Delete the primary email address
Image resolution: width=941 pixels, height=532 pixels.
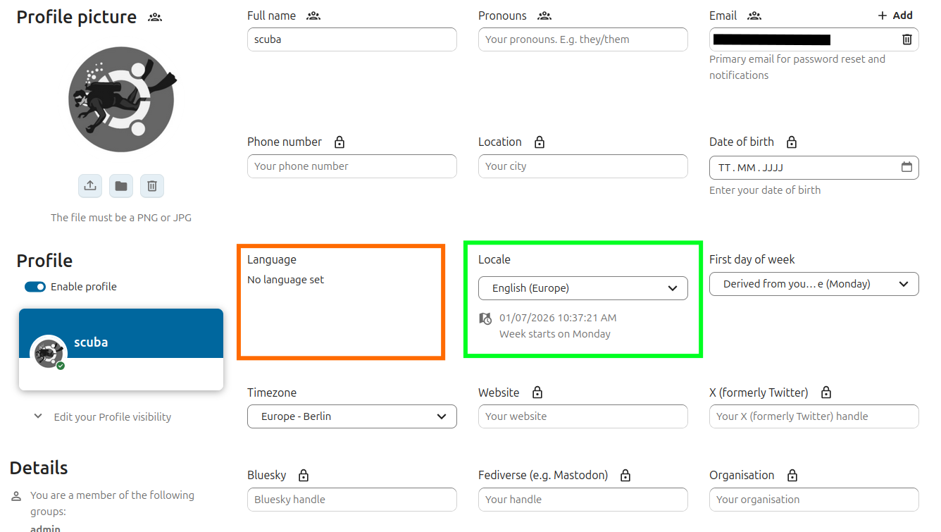pyautogui.click(x=907, y=39)
